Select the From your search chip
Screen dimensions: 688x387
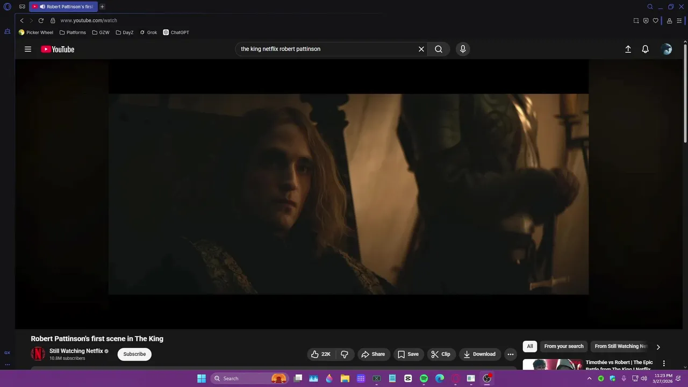coord(564,346)
